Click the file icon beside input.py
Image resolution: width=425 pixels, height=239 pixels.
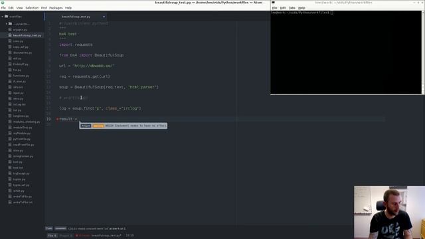(10, 93)
